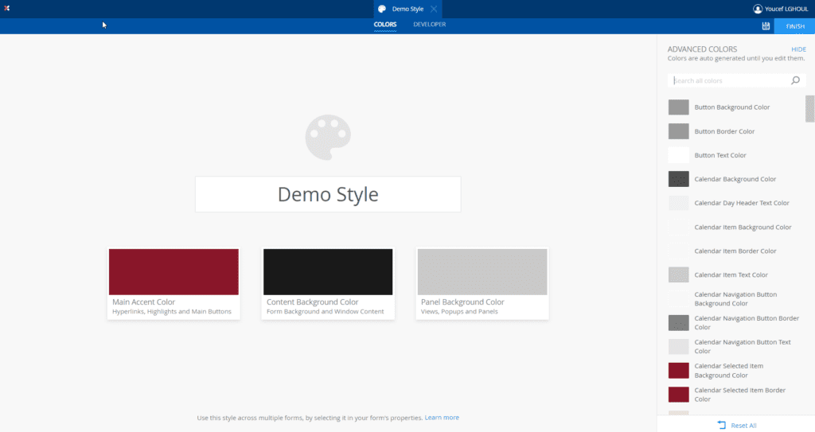Pick the Main Accent Color red swatch

pos(174,272)
